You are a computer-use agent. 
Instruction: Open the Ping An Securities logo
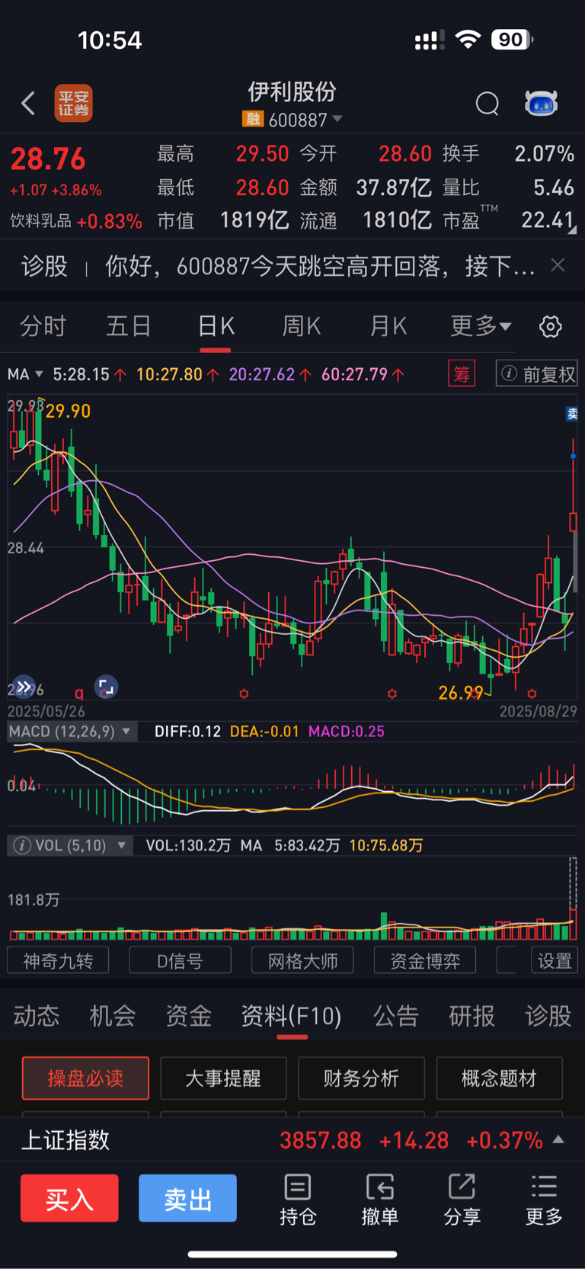coord(73,103)
